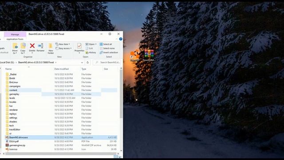Sort by Date modified column header
Screen dimensions: 284x160
[61, 69]
